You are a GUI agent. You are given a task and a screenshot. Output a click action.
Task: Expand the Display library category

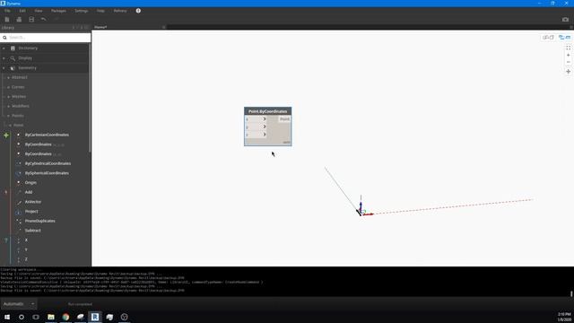tap(4, 57)
